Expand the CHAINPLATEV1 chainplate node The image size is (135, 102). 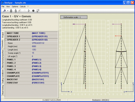(6, 73)
